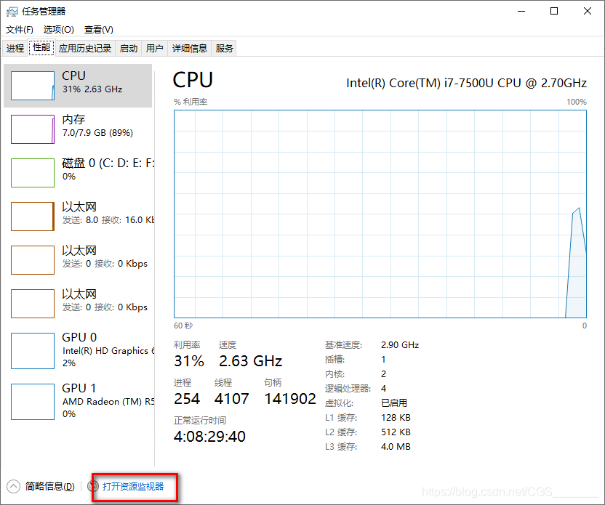The height and width of the screenshot is (505, 605).
Task: Click the 60 秒 graph axis label
Action: [x=183, y=326]
